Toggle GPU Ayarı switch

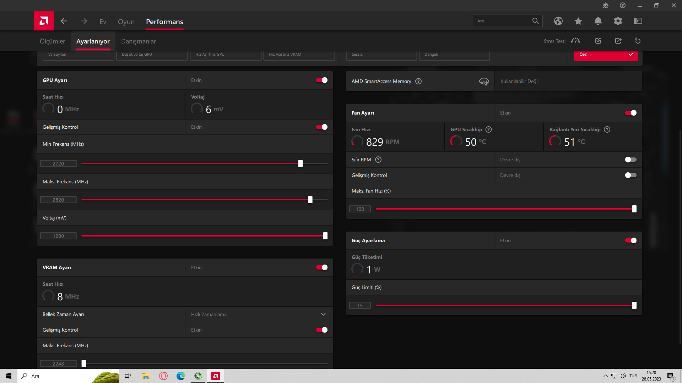pyautogui.click(x=322, y=80)
